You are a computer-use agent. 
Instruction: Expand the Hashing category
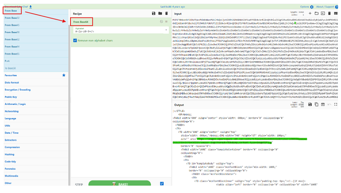pos(36,154)
